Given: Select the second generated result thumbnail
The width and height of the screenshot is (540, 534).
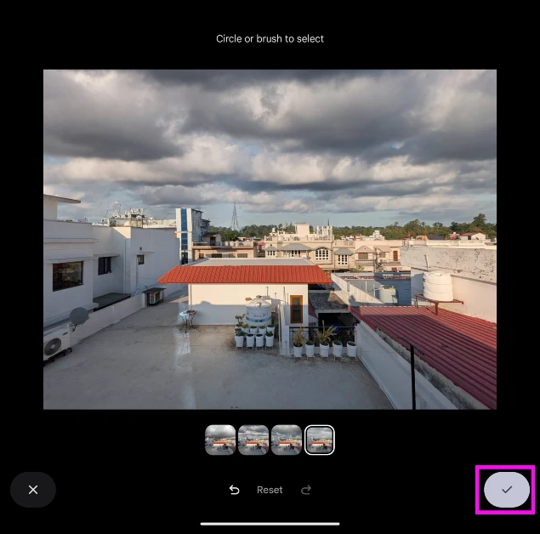Looking at the screenshot, I should click(253, 440).
